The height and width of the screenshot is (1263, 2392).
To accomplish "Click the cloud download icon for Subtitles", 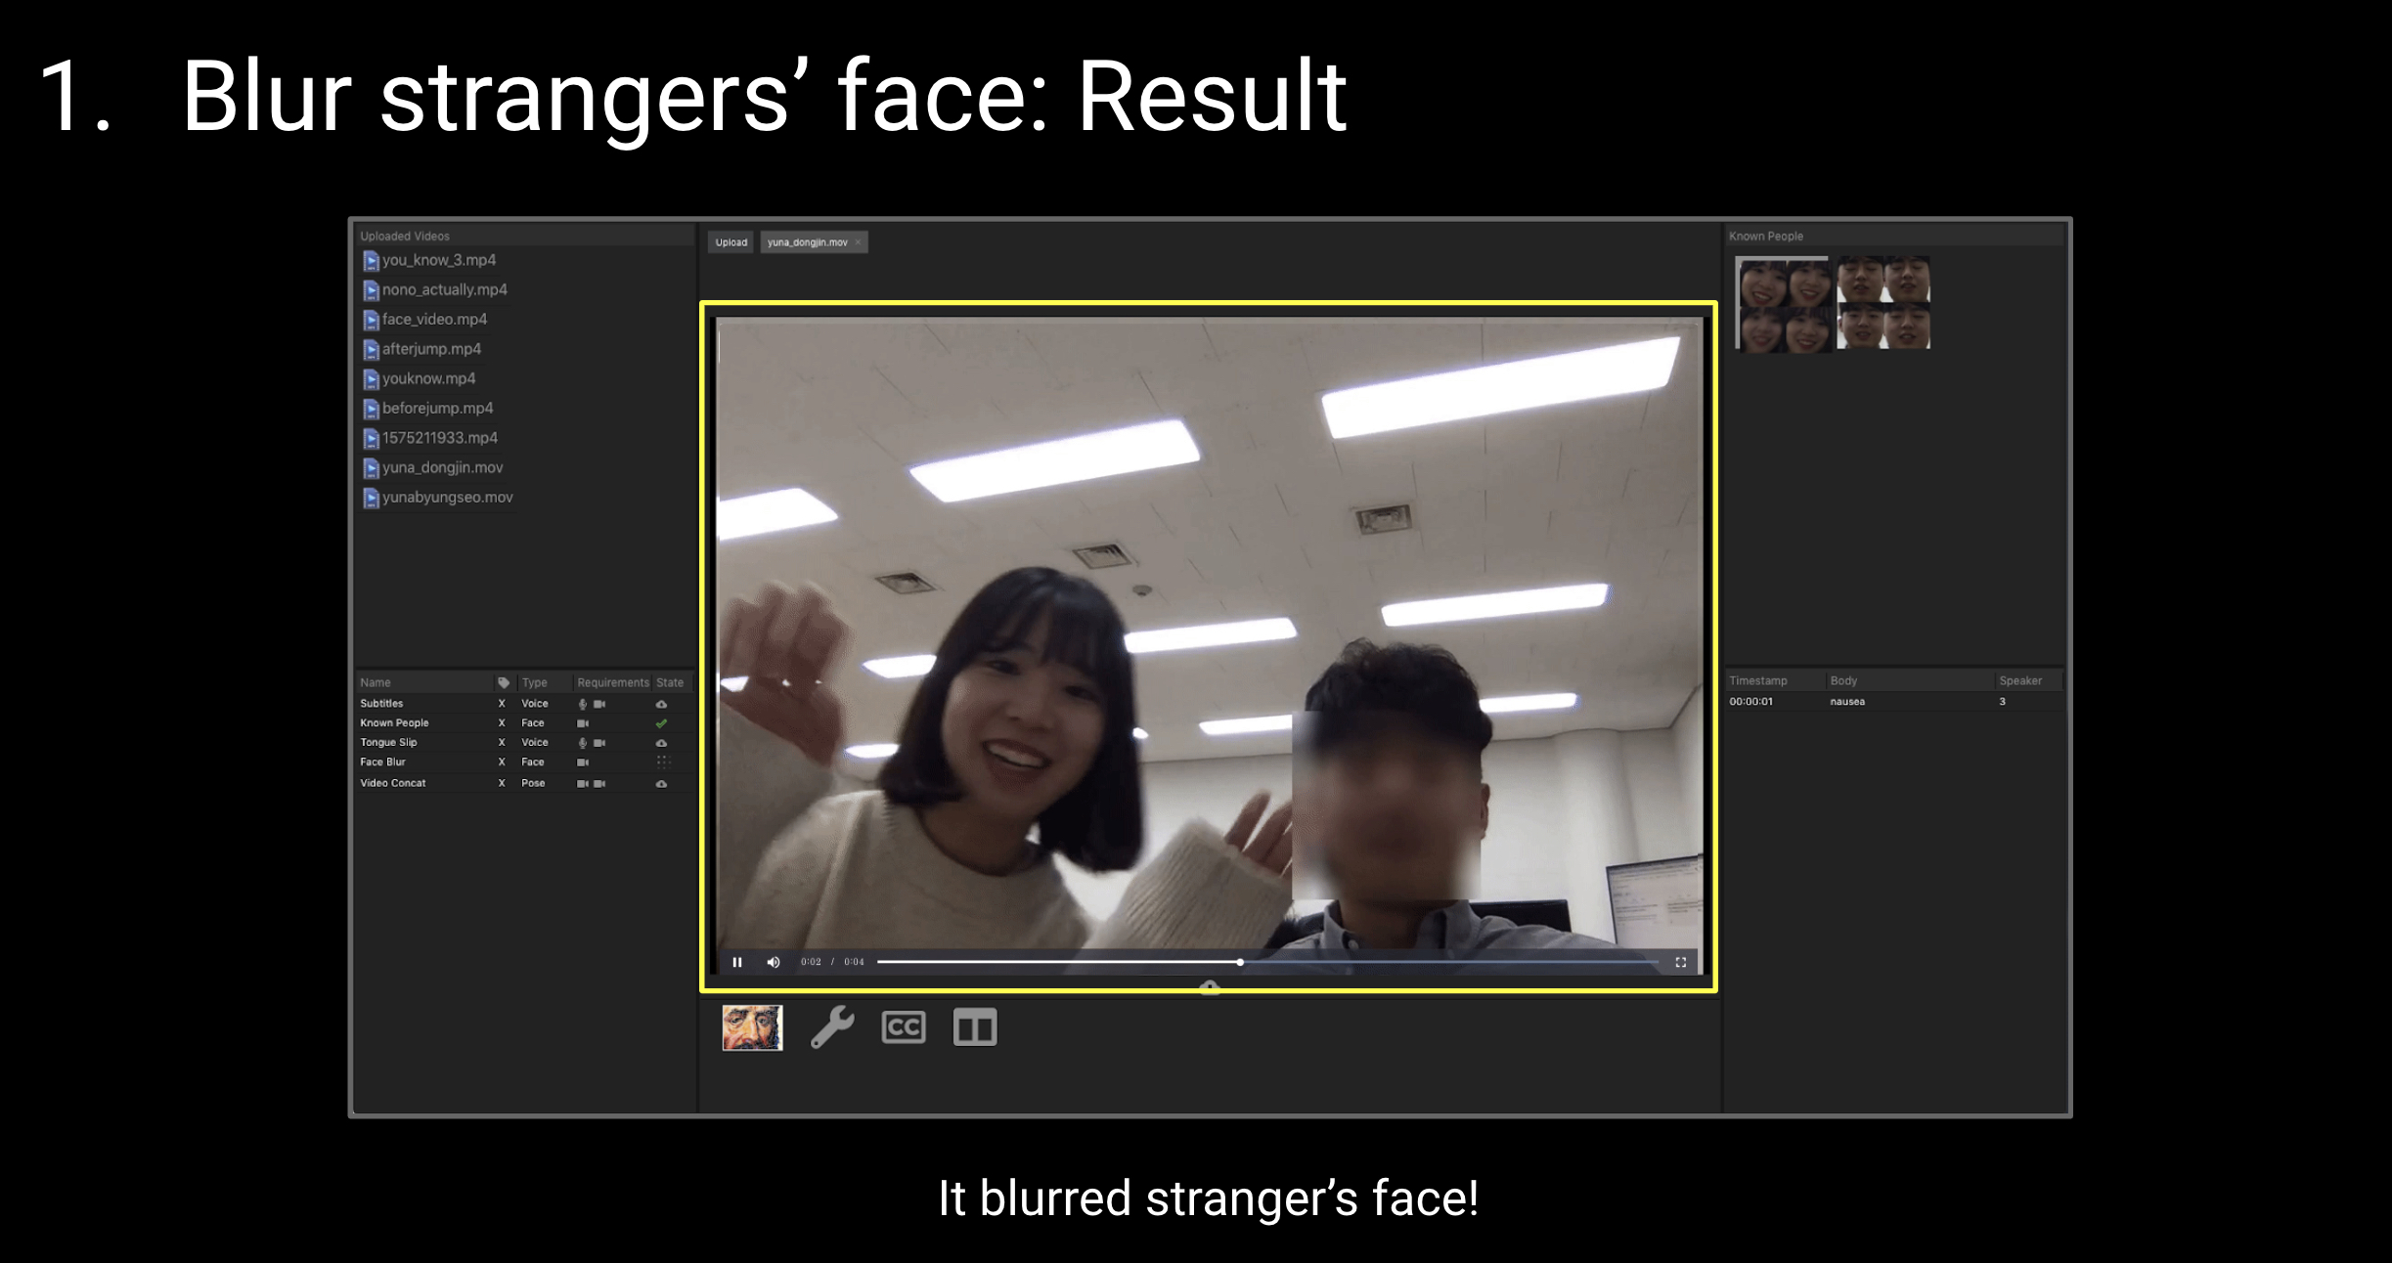I will pyautogui.click(x=661, y=704).
